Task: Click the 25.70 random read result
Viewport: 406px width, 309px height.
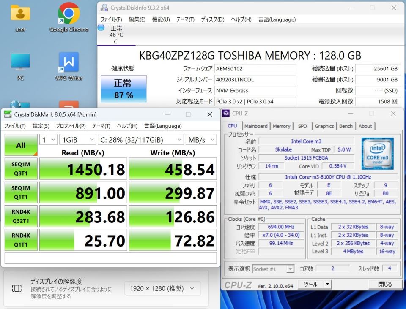Action: click(x=83, y=240)
